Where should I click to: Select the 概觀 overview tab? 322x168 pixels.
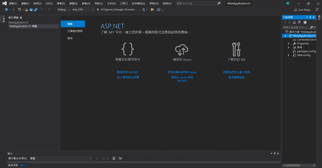point(73,24)
